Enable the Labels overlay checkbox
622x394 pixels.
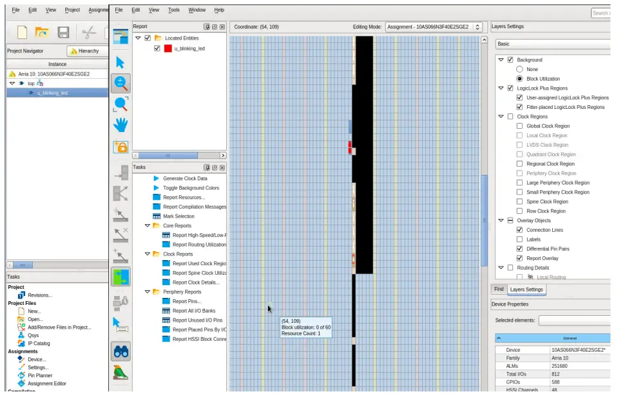[520, 240]
